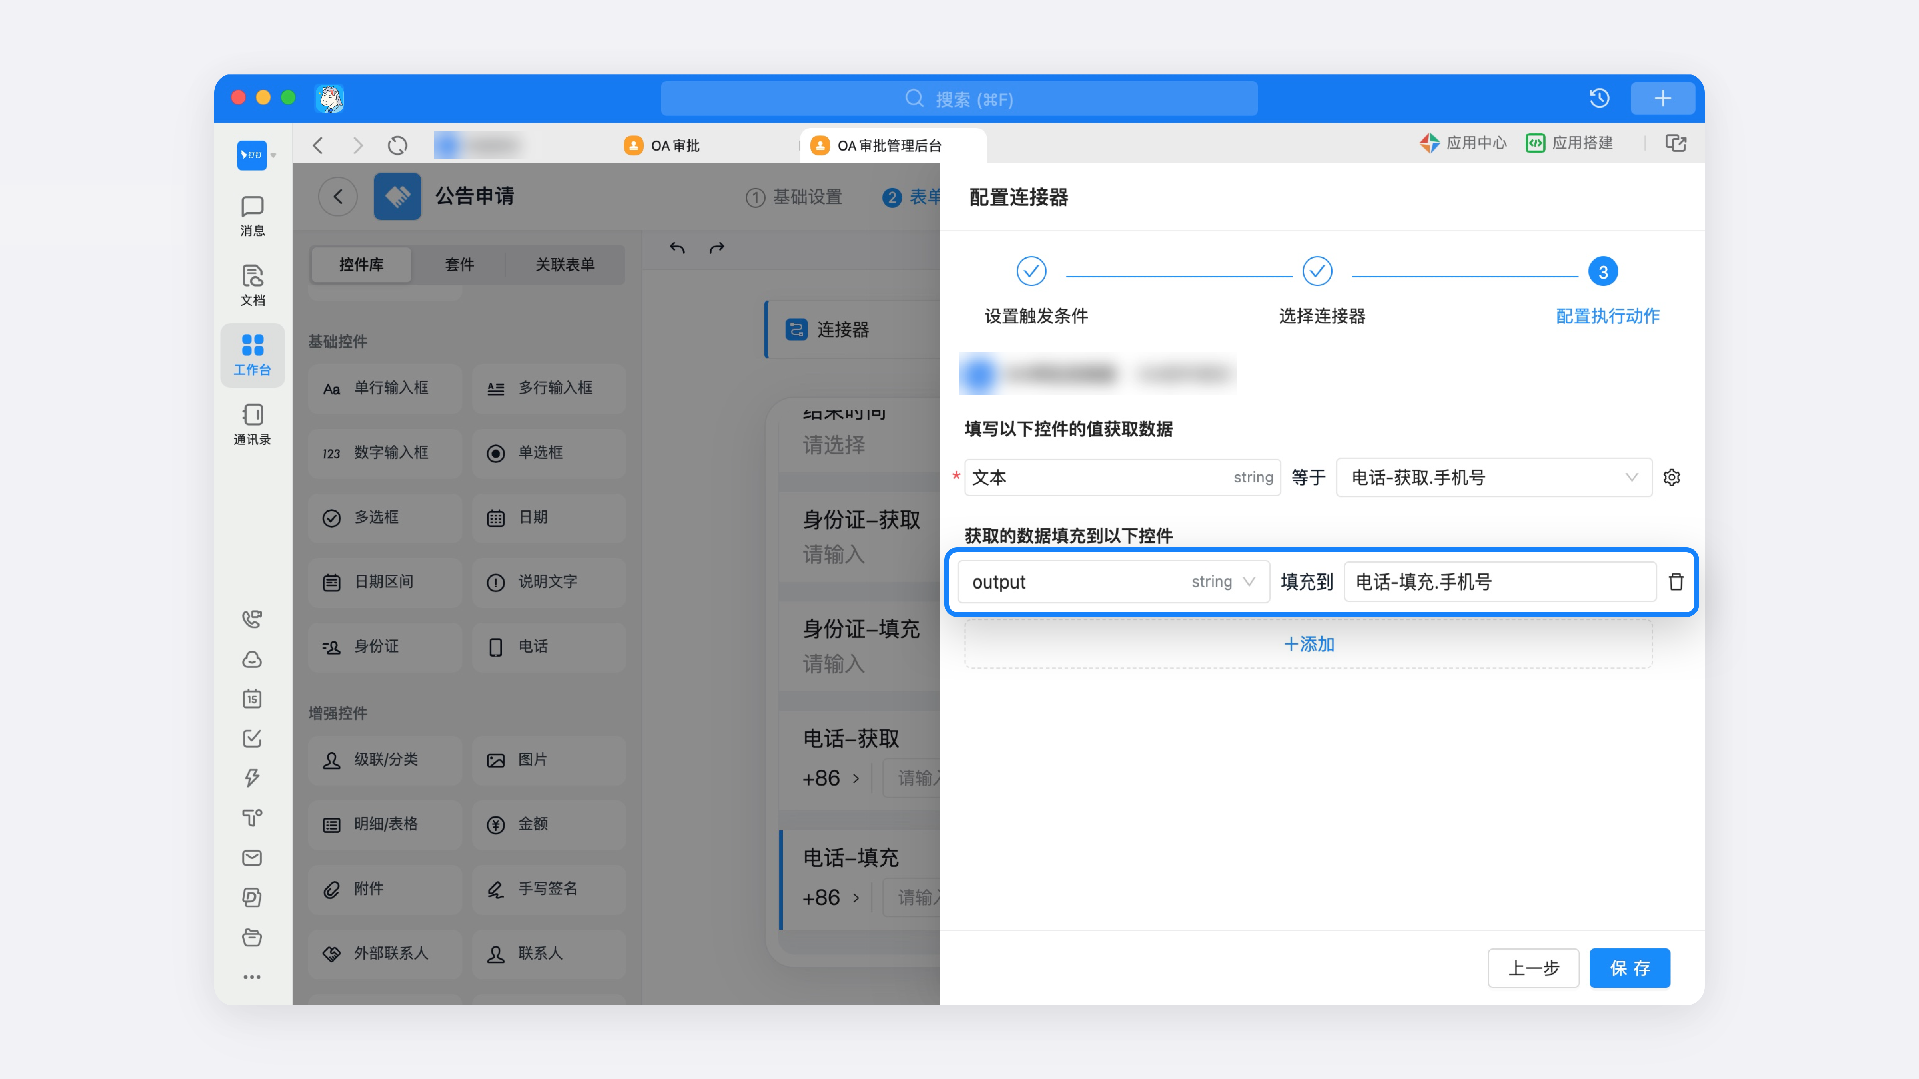The width and height of the screenshot is (1919, 1079).
Task: Click the mail icon in left sidebar
Action: 252,858
